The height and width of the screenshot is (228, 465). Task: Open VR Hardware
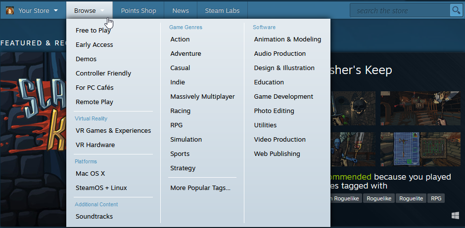[95, 145]
